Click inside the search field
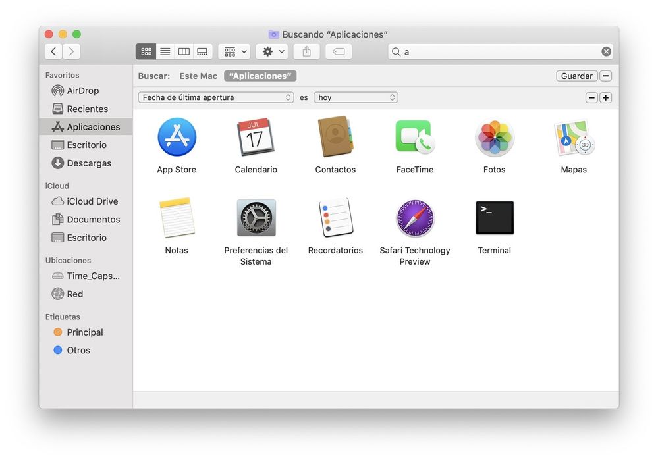Viewport: 658px width, 460px height. coord(501,51)
